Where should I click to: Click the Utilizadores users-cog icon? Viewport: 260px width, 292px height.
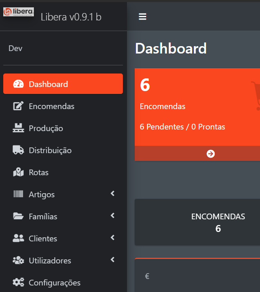[x=18, y=261]
